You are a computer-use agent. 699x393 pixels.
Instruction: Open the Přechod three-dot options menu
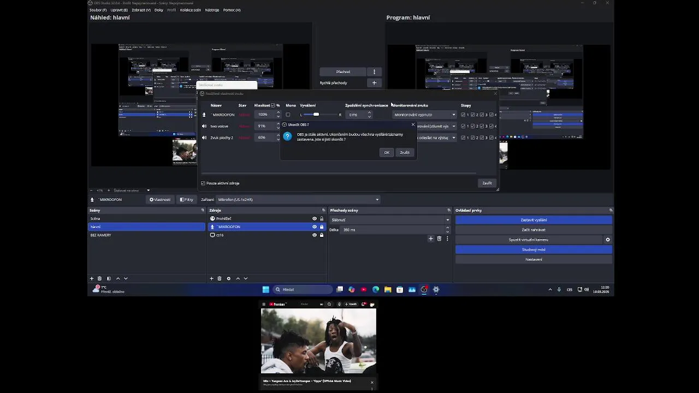(x=374, y=72)
